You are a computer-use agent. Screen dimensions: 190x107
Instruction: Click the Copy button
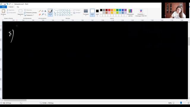[11, 12]
